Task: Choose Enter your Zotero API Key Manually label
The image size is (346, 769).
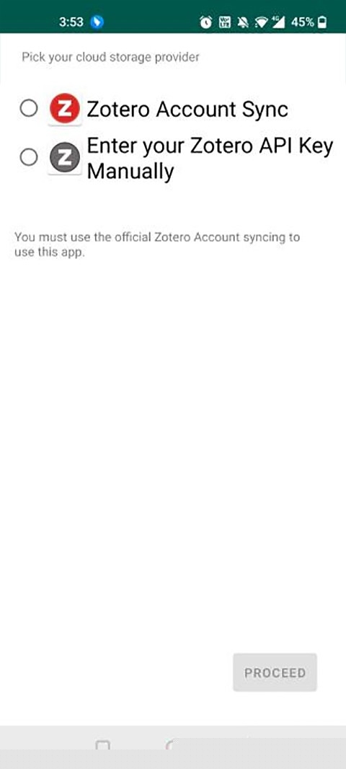Action: tap(210, 159)
